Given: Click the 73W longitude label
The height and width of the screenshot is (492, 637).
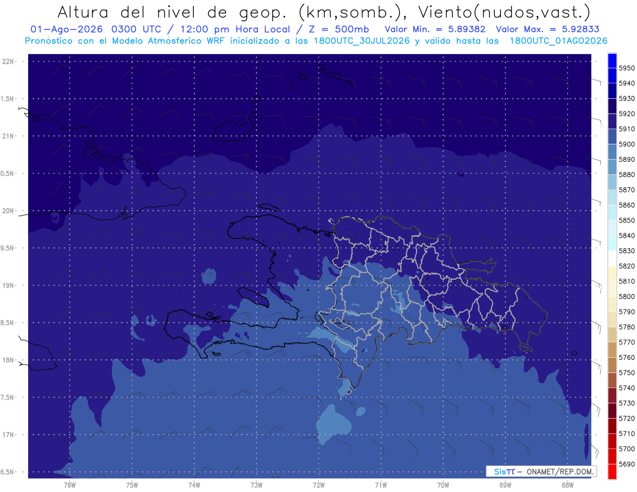Looking at the screenshot, I should pyautogui.click(x=256, y=485).
